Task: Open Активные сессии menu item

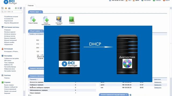Action: pos(10,36)
